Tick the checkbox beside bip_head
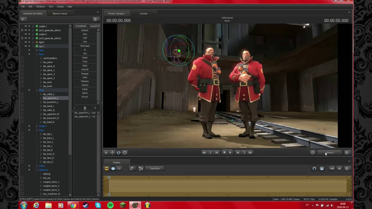The height and width of the screenshot is (209, 372). [22, 86]
